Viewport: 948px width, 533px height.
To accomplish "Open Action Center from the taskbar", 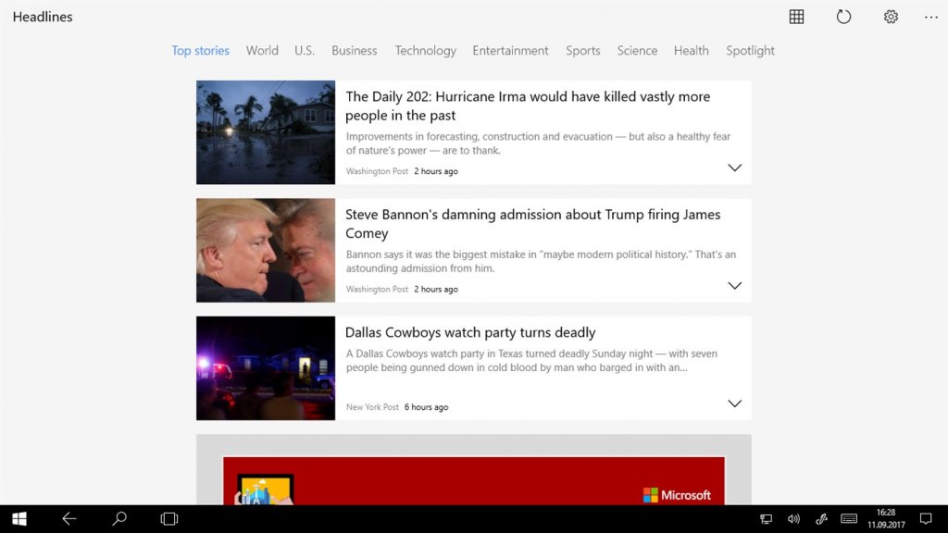I will click(x=926, y=518).
